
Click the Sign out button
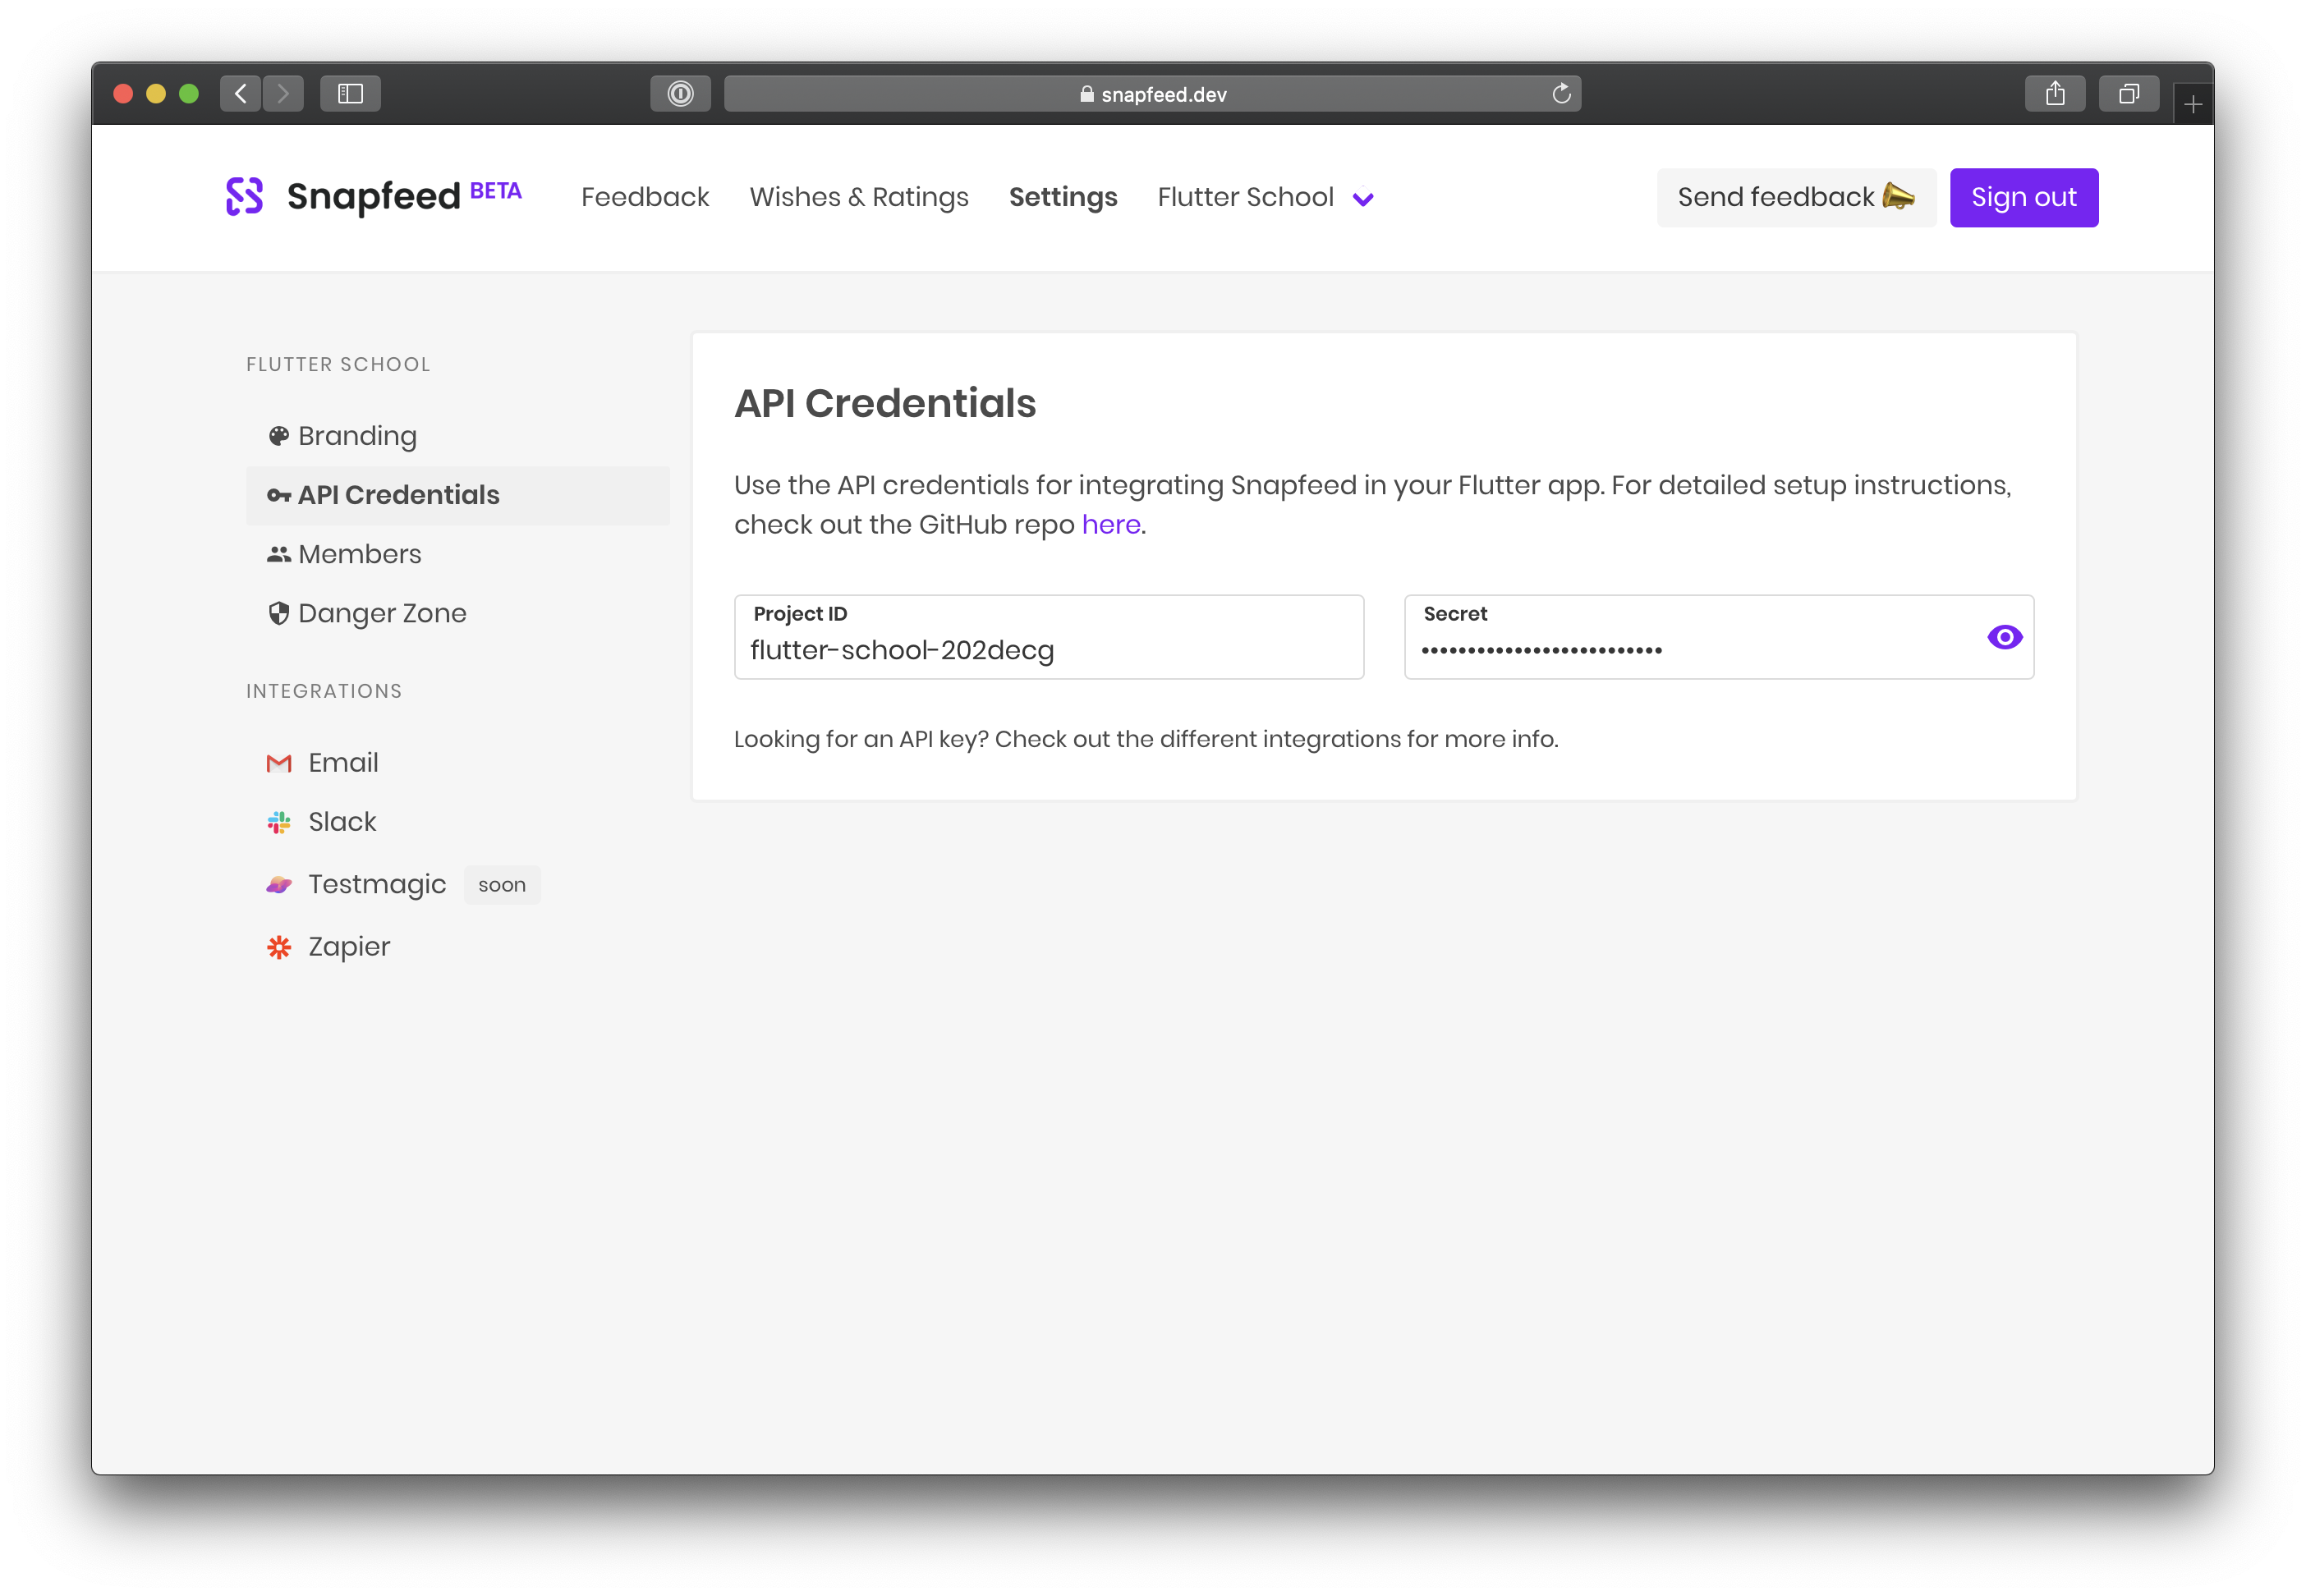[2023, 197]
